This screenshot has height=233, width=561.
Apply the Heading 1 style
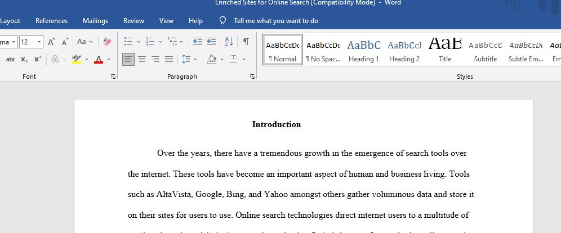(364, 50)
